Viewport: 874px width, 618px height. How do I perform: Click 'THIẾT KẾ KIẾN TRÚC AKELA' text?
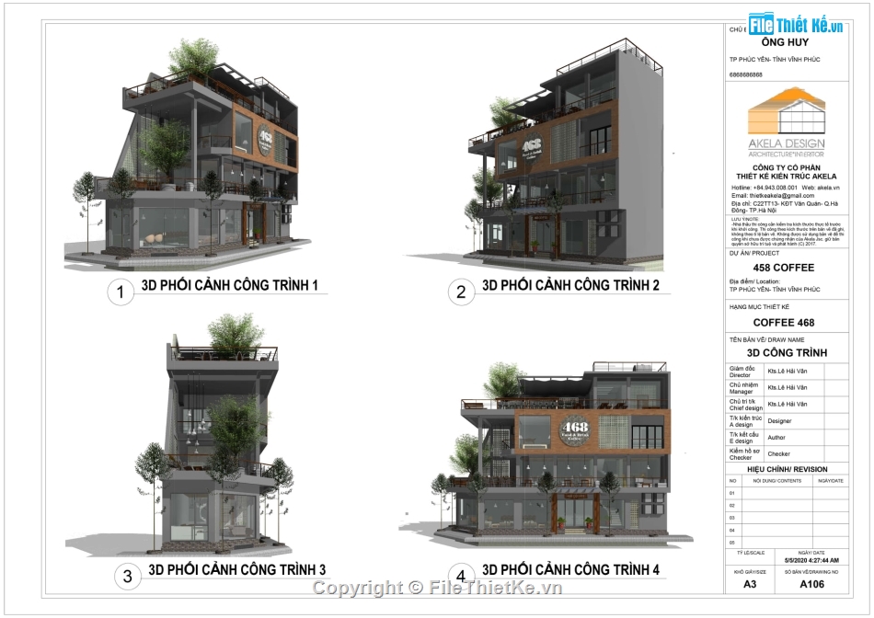[787, 176]
